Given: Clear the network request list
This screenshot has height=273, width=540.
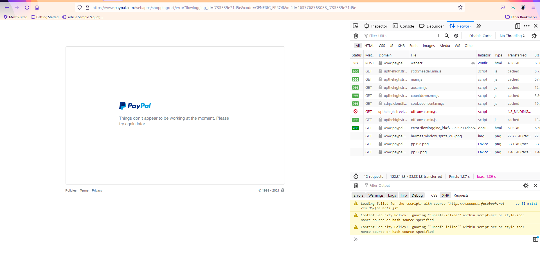Looking at the screenshot, I should [x=356, y=36].
